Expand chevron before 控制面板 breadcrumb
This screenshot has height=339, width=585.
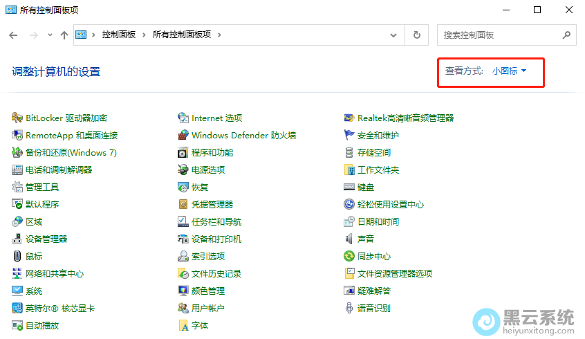pos(93,35)
